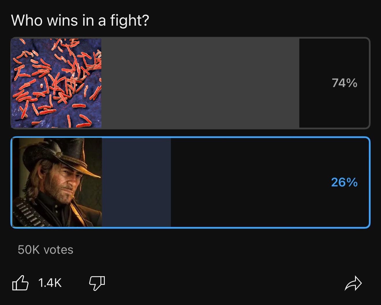Like the poll with thumbs-up icon
The image size is (381, 305).
(20, 283)
